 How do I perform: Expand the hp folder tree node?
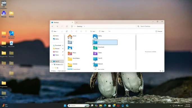53,68
